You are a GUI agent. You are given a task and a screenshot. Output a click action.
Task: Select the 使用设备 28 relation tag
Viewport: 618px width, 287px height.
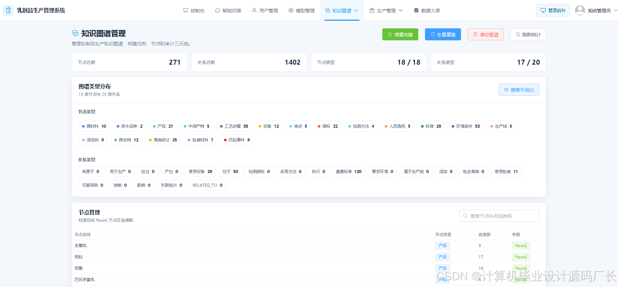click(200, 172)
